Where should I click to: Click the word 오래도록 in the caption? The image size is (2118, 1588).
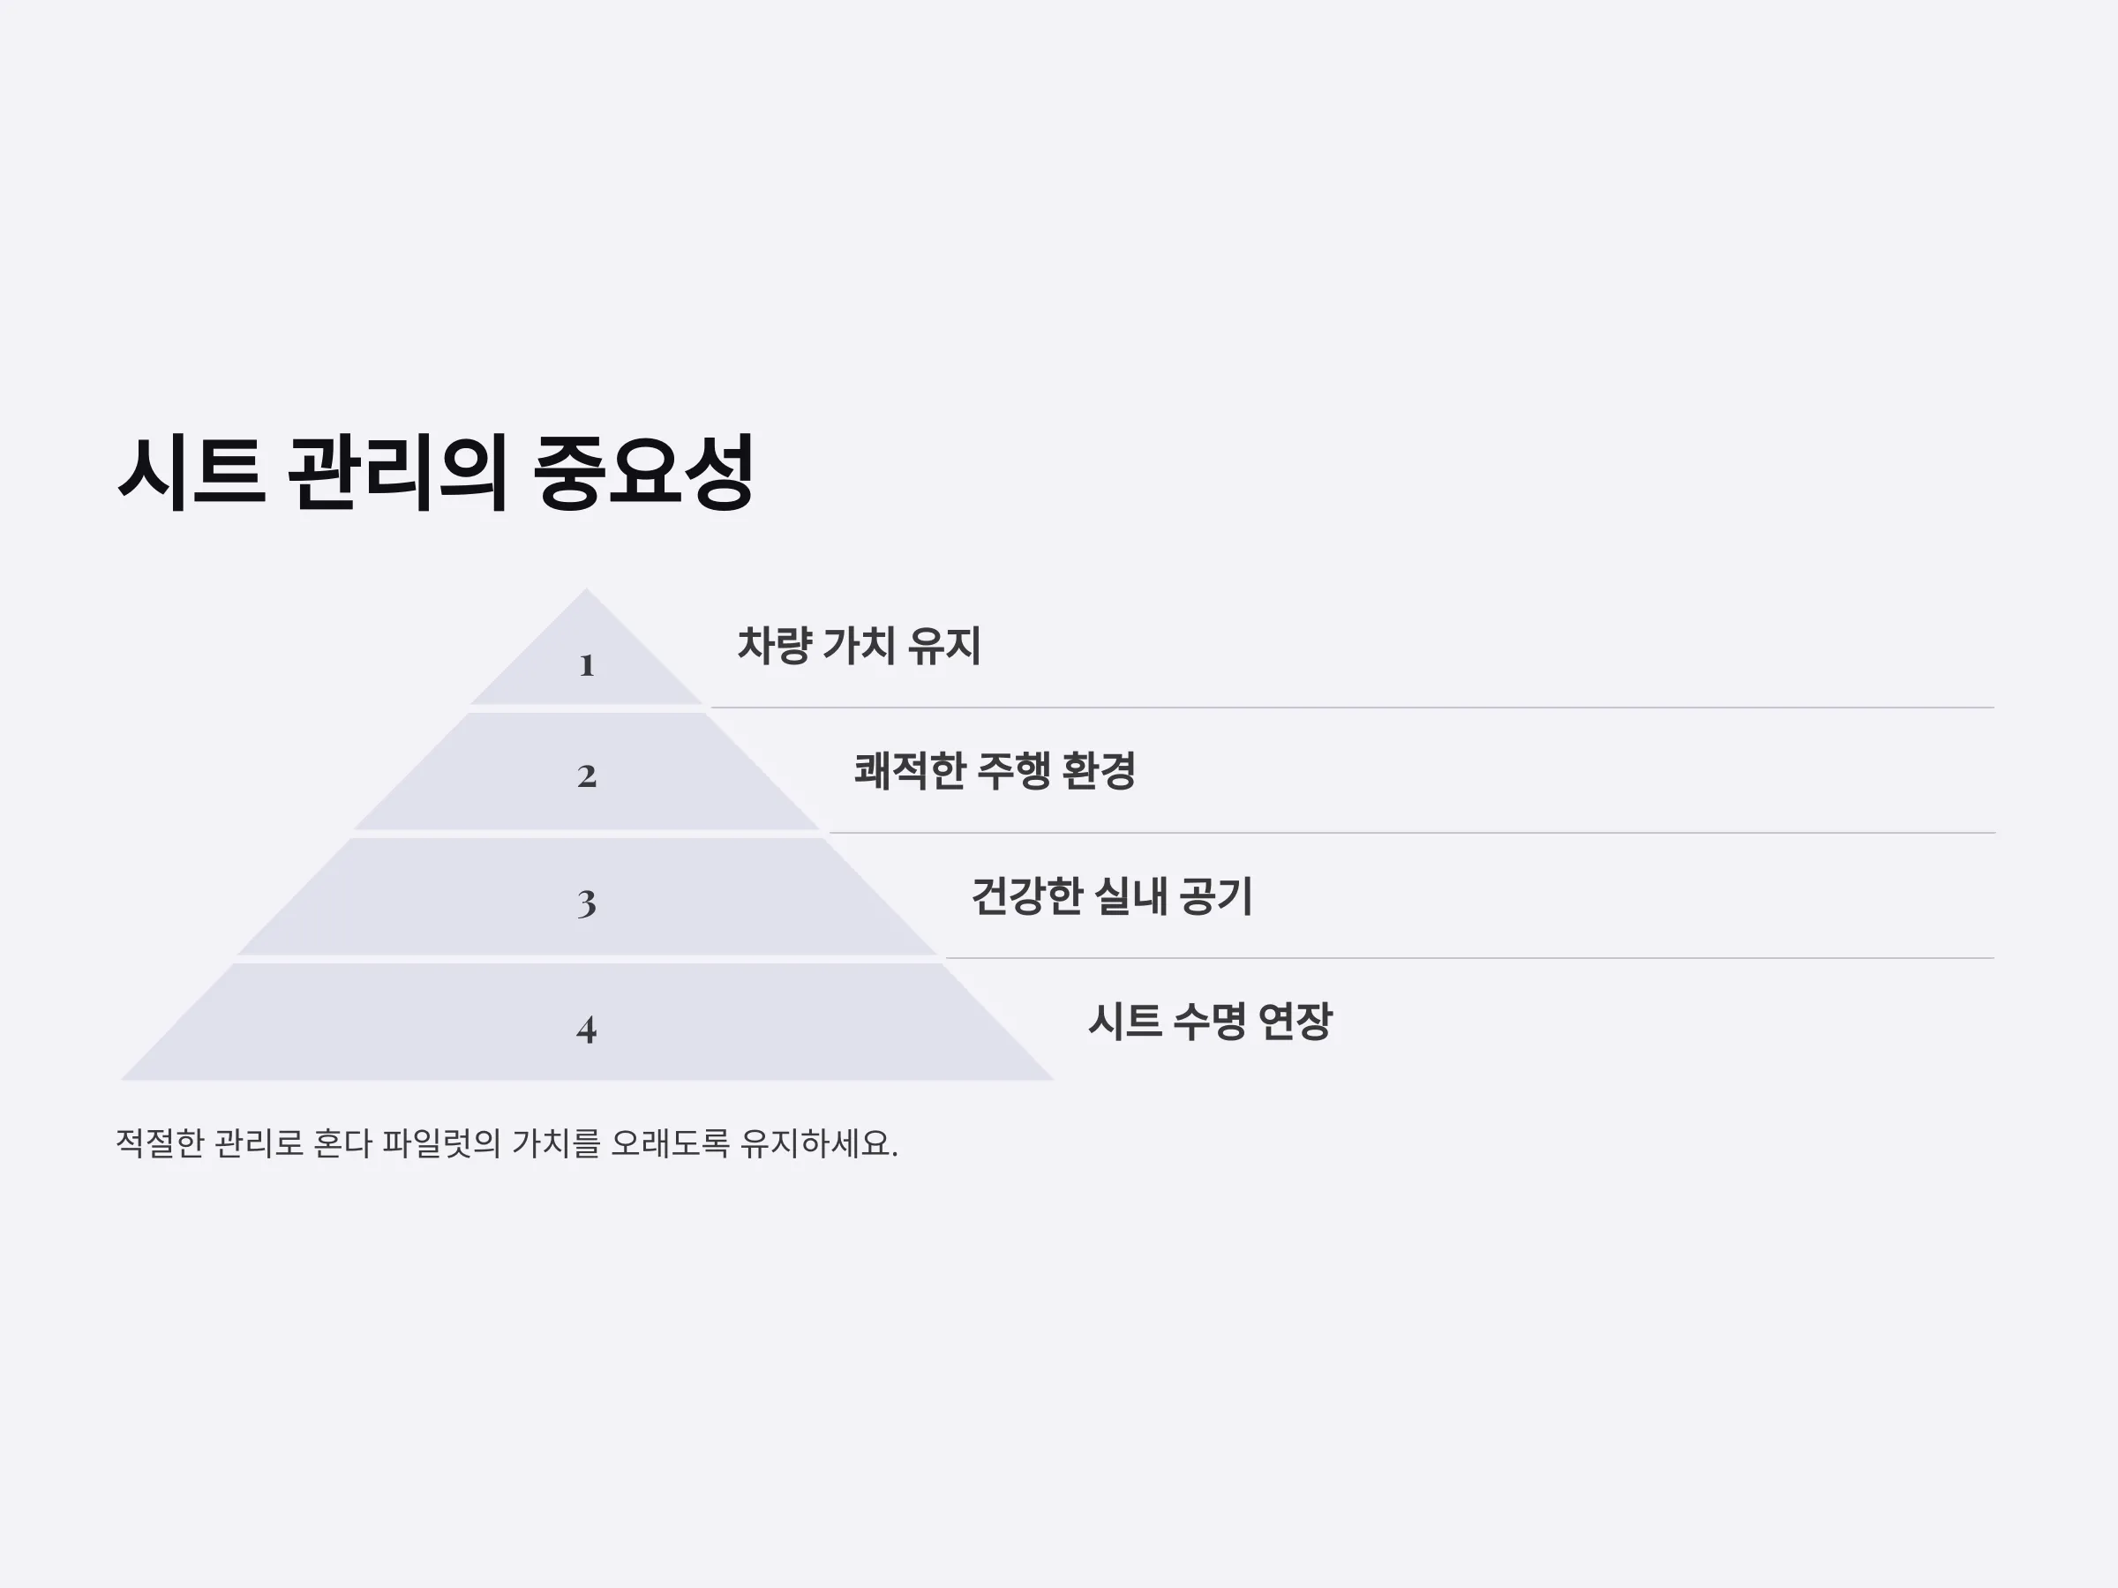coord(670,1142)
